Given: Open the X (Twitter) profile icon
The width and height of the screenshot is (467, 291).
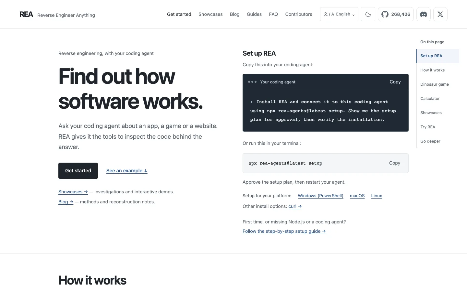Looking at the screenshot, I should (440, 14).
